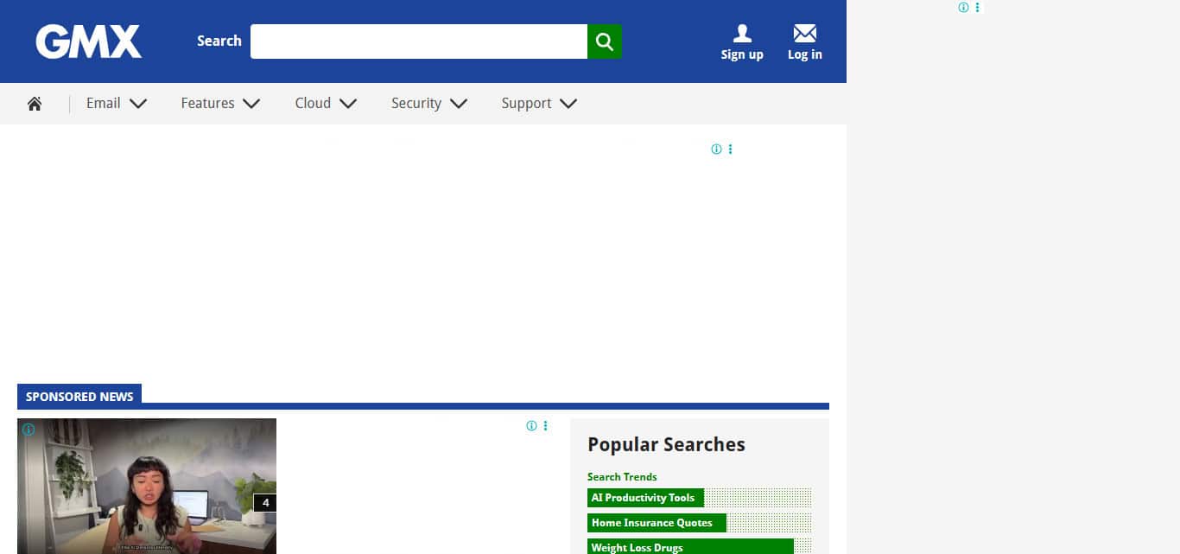Expand the Features menu
1180x554 pixels.
pos(220,104)
